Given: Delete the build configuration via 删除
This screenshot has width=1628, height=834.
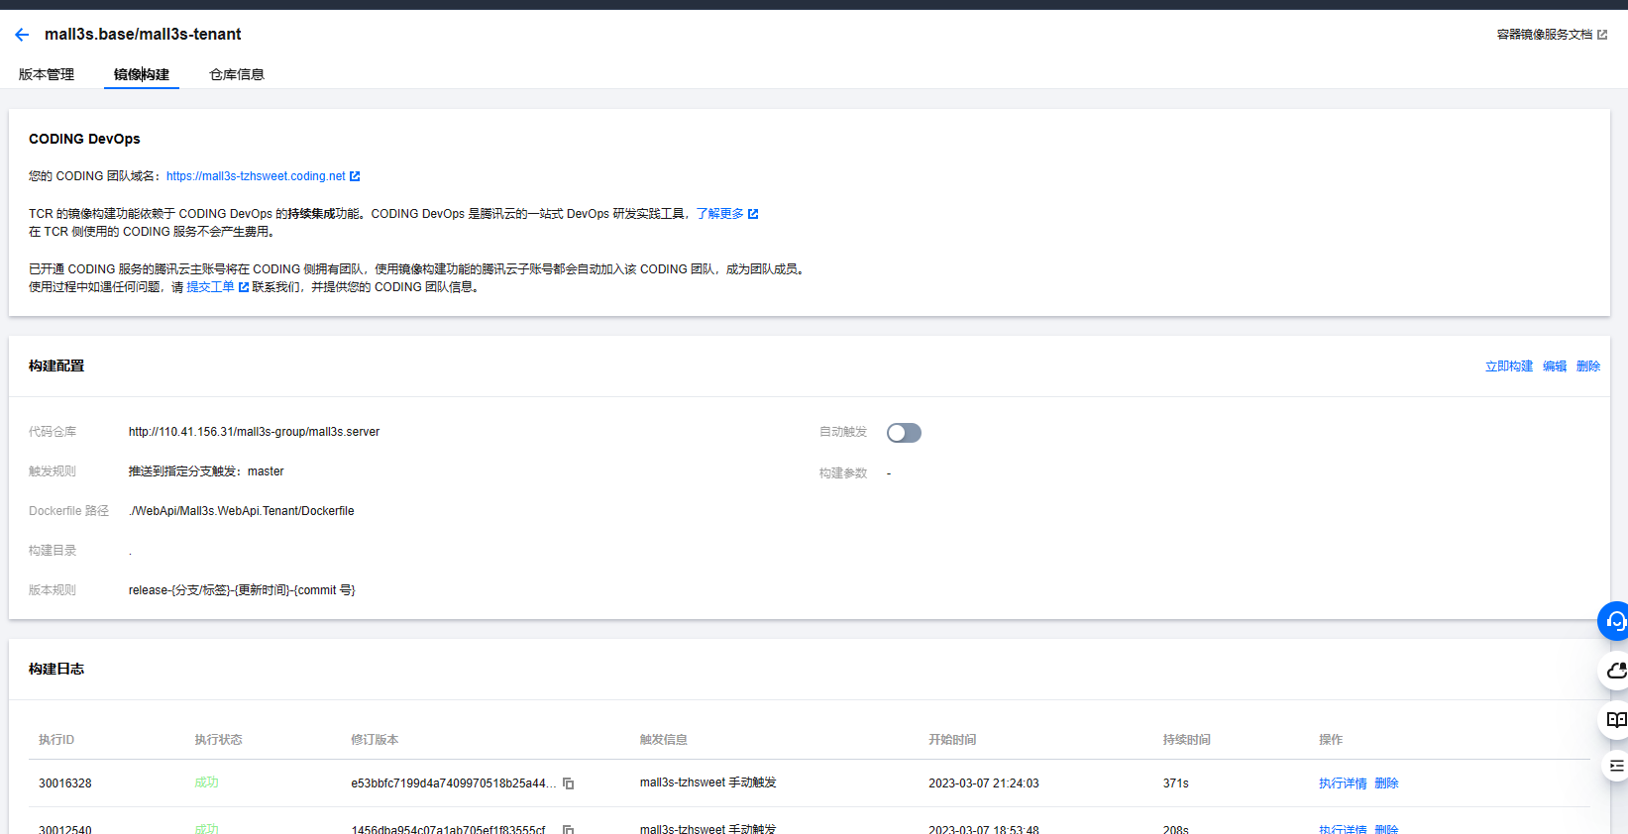Looking at the screenshot, I should coord(1588,366).
